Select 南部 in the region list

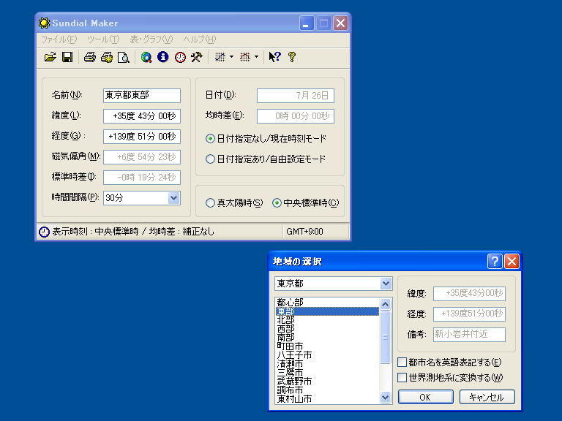(327, 338)
